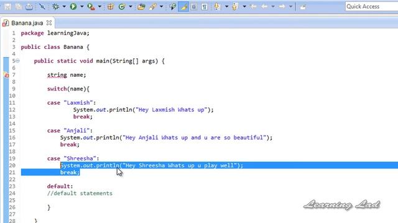Click the 'Hey Anjali' println statement
The image size is (398, 223).
(x=166, y=138)
